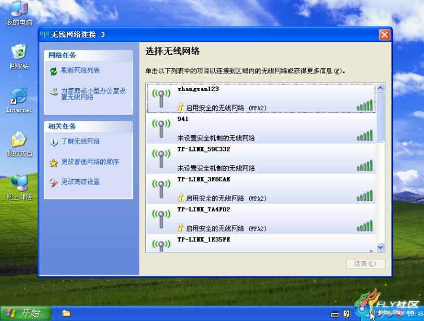
Task: Click the refresh network list icon
Action: (53, 71)
